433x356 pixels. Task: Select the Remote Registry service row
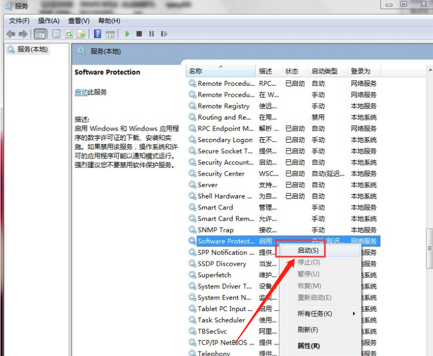(223, 106)
